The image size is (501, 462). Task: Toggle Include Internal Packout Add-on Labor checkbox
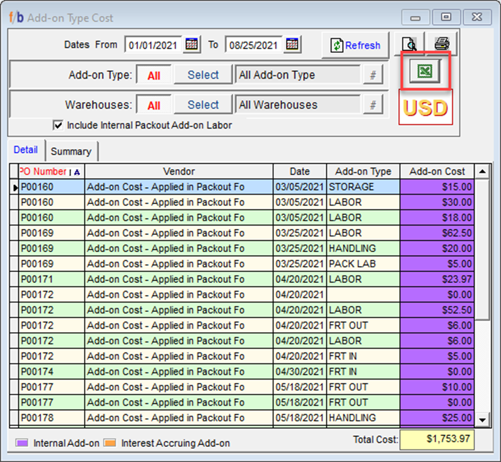pyautogui.click(x=58, y=125)
